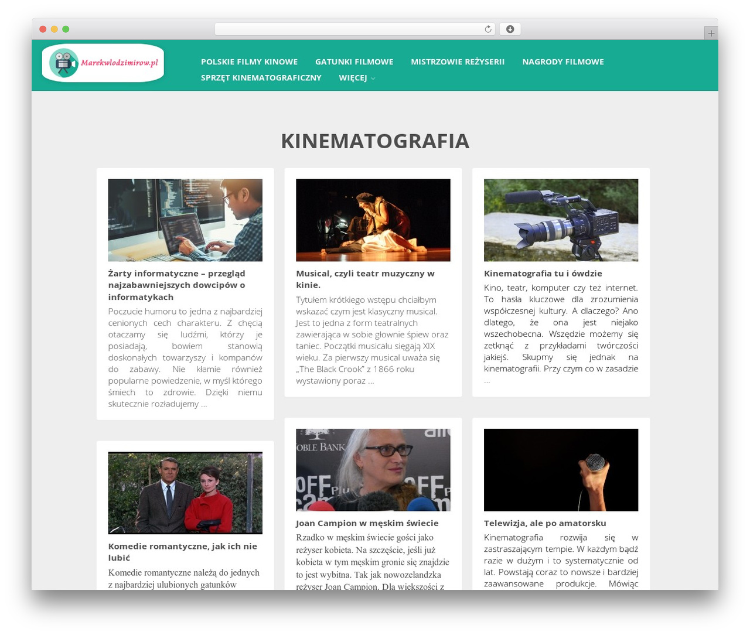Click the yellow minimize window button
This screenshot has height=635, width=750.
[x=54, y=29]
